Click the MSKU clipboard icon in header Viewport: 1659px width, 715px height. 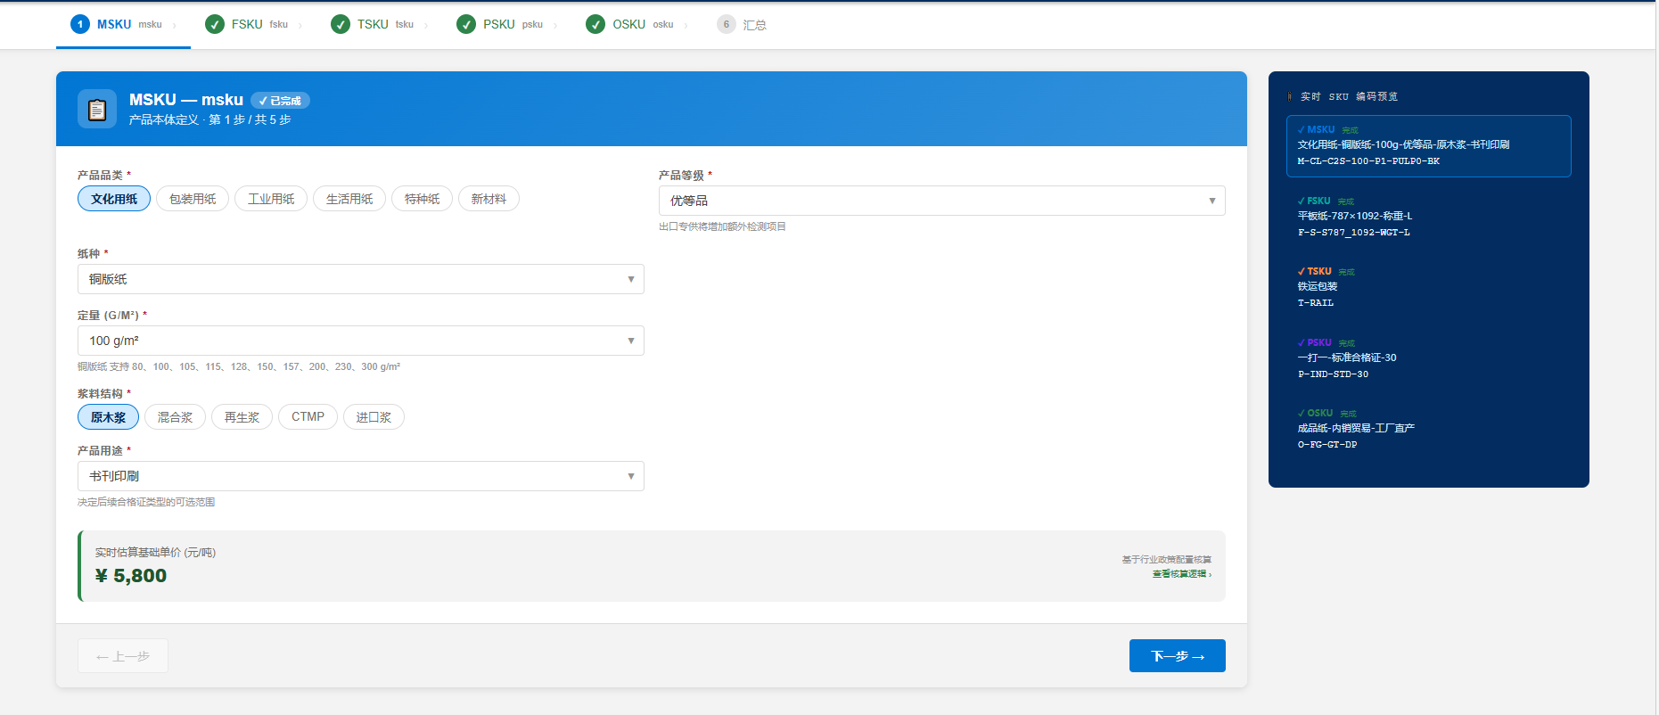pyautogui.click(x=97, y=110)
